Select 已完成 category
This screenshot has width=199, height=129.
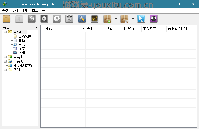pyautogui.click(x=18, y=61)
